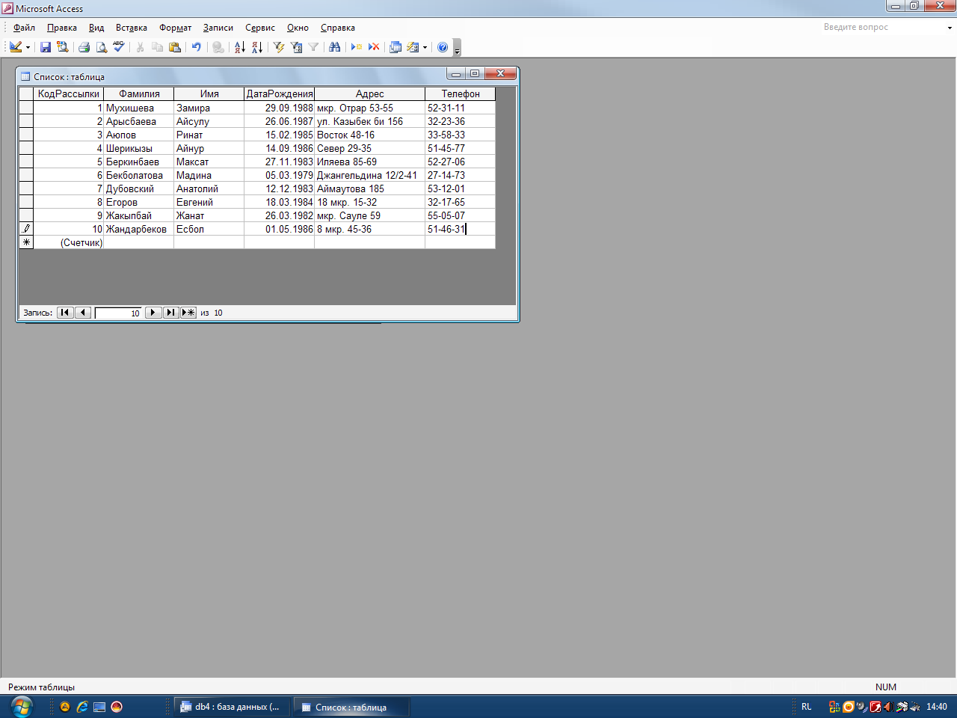The height and width of the screenshot is (718, 957).
Task: Click 'Список : таблица' taskbar button
Action: click(351, 707)
